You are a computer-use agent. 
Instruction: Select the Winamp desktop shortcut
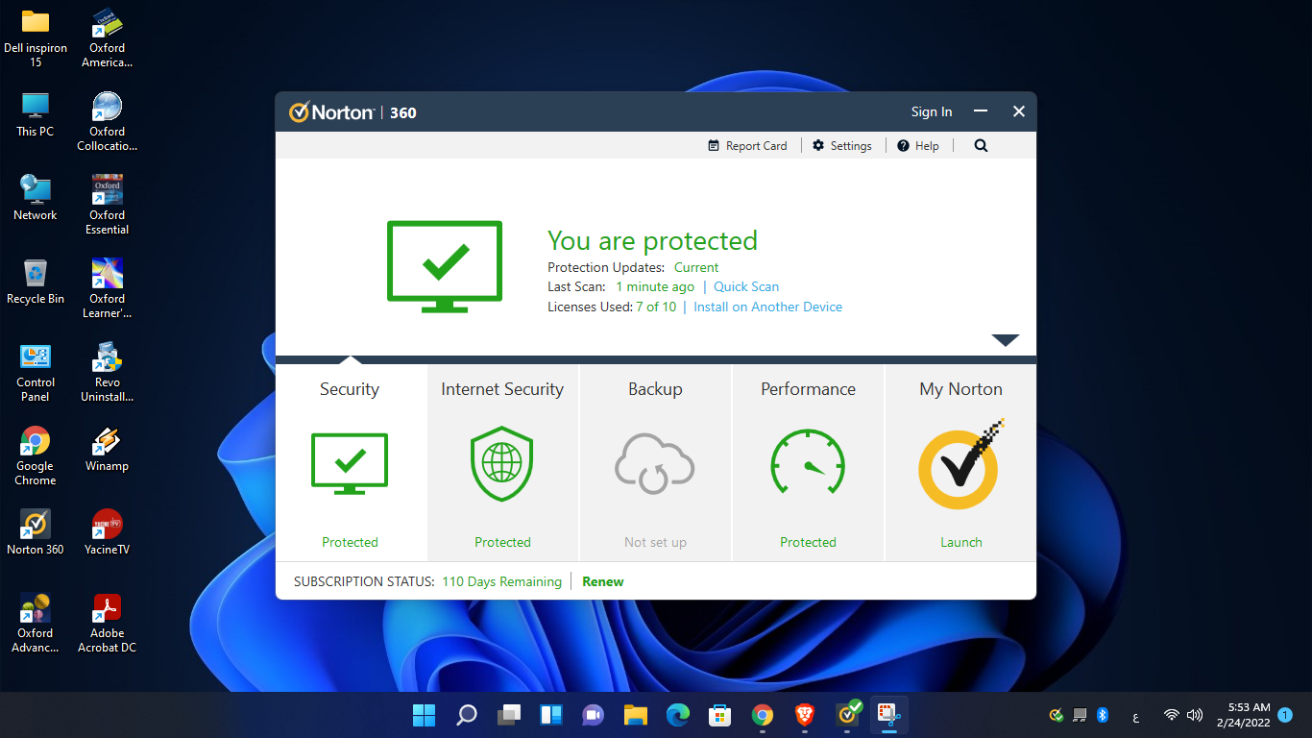pos(107,449)
